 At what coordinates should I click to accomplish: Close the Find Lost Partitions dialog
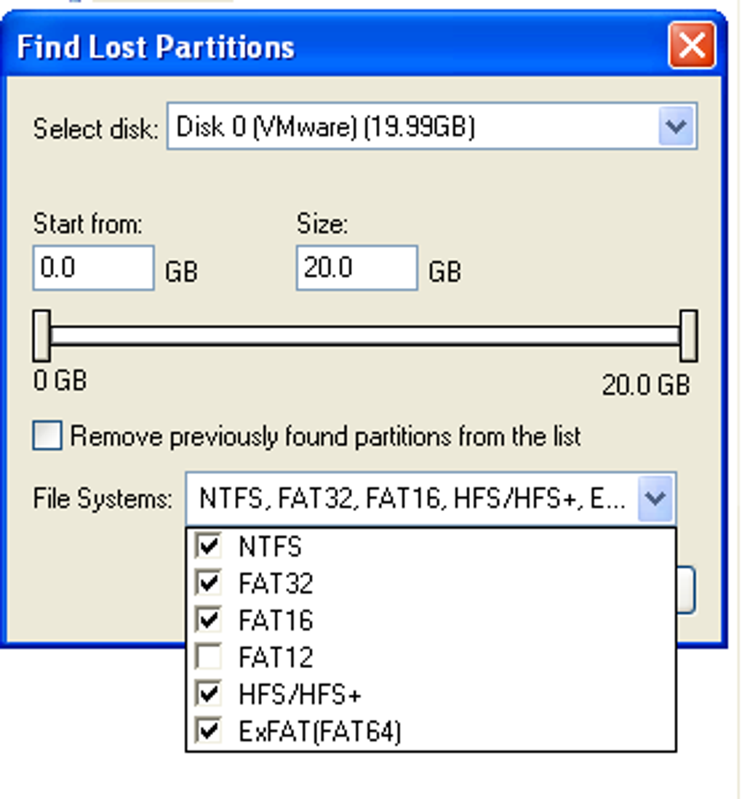click(x=692, y=45)
